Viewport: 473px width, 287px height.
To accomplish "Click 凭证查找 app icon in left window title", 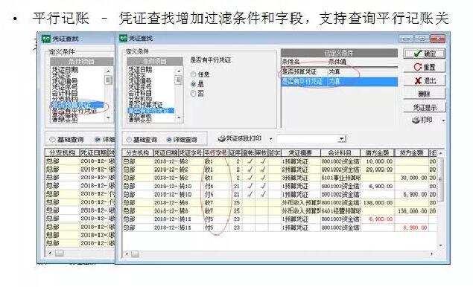I will pos(46,39).
